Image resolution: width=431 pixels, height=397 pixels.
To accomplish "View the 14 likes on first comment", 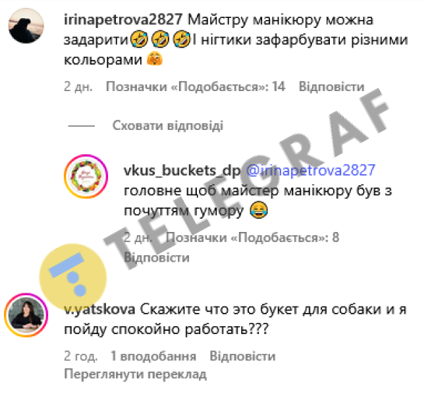I will 196,86.
